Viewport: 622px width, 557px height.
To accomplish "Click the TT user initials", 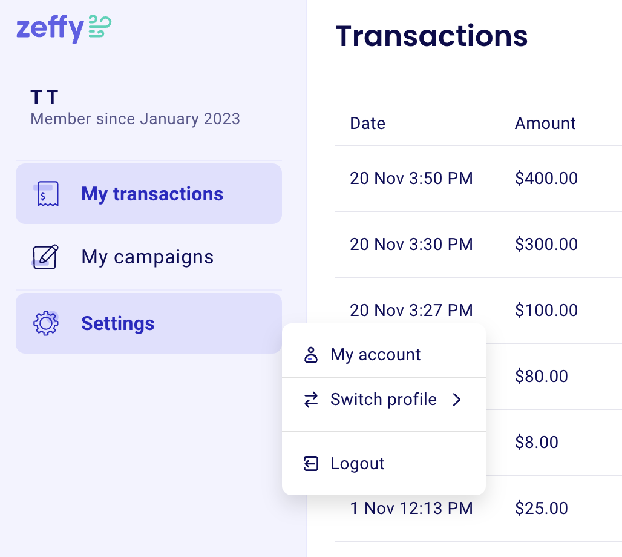I will (x=44, y=96).
